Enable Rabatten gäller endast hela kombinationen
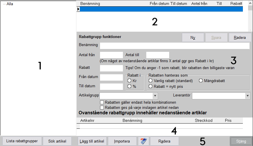This screenshot has height=146, width=253. [x=102, y=102]
